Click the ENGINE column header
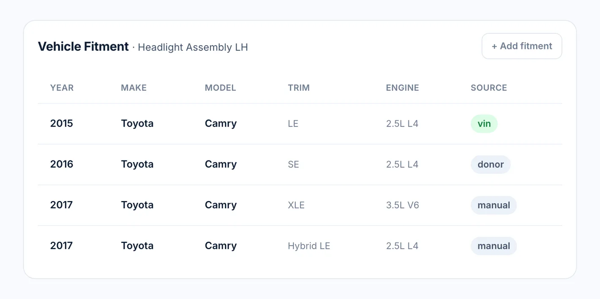 point(402,88)
